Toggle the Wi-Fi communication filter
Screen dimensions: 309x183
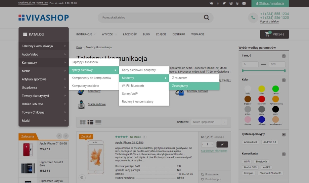point(247,162)
